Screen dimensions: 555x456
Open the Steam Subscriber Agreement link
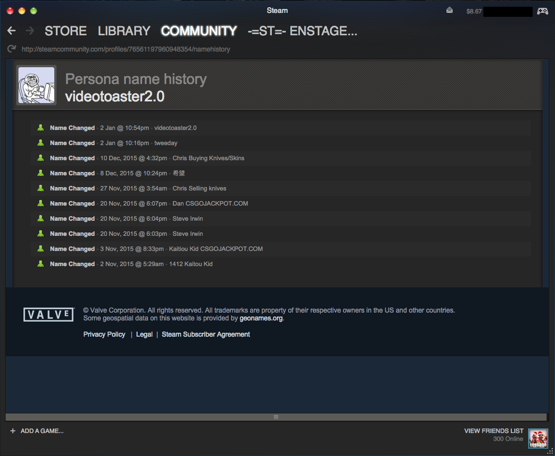coord(205,334)
